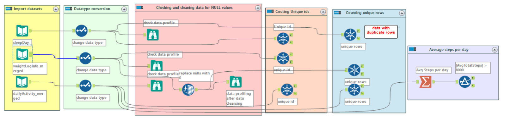Collapse the Couting Unique ids container
This screenshot has width=510, height=121.
point(323,12)
